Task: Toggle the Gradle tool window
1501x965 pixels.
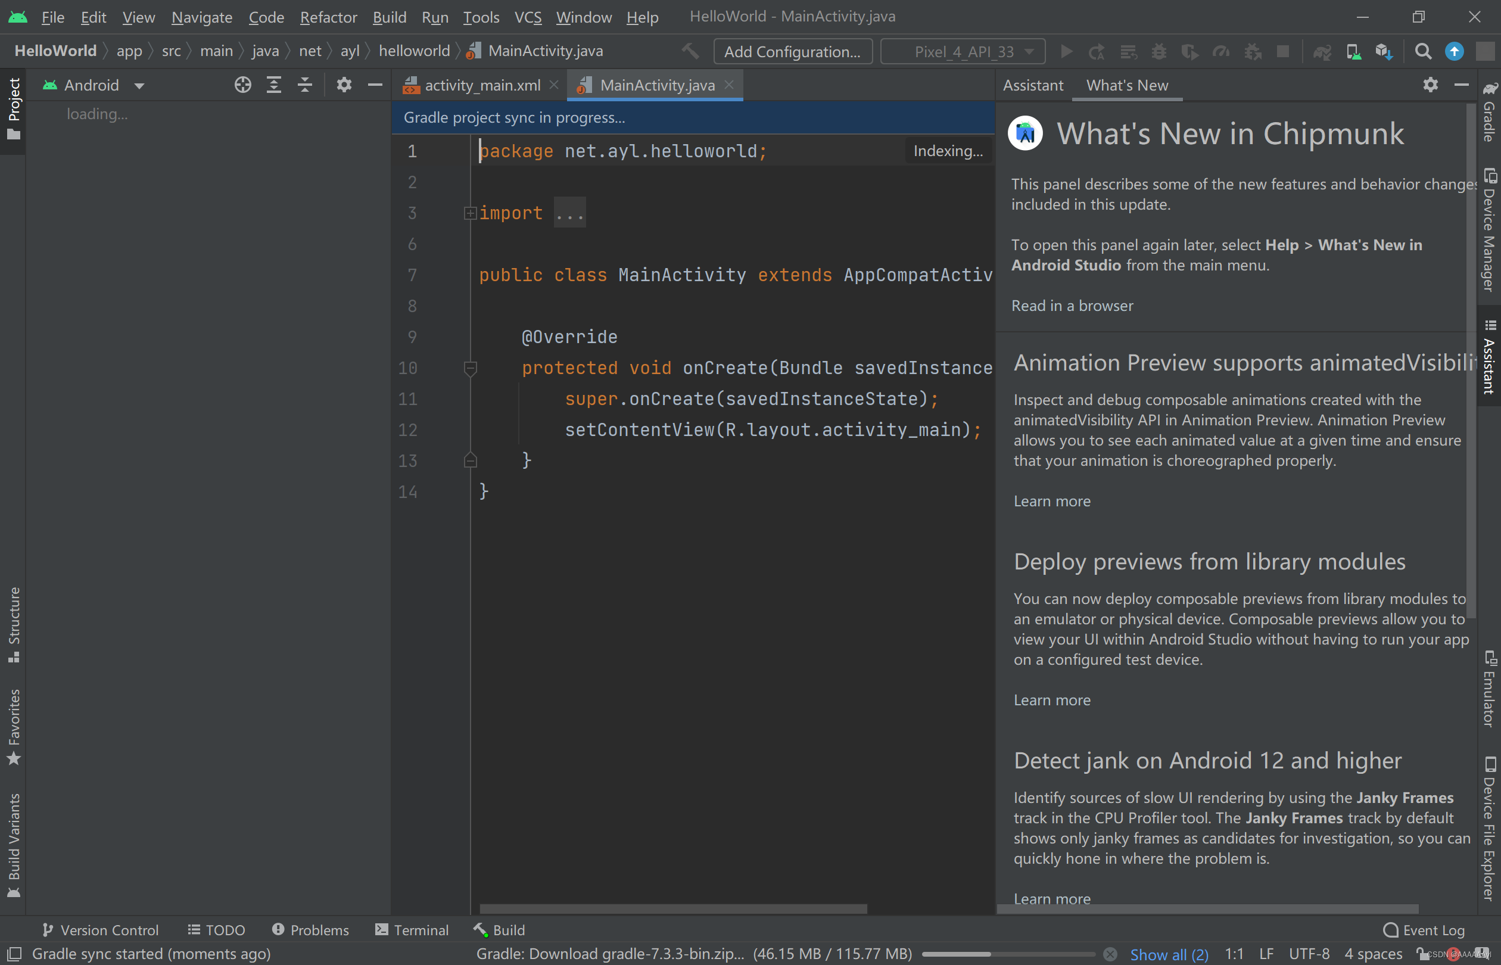Action: pos(1489,113)
